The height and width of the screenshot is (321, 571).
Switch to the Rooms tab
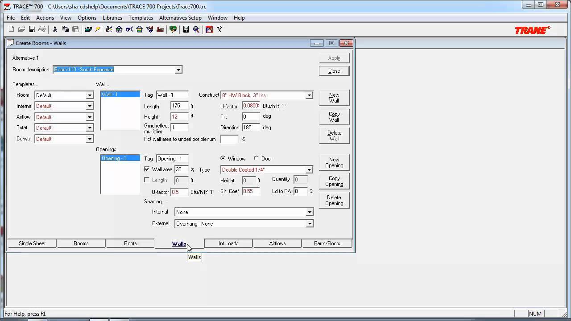pyautogui.click(x=81, y=243)
